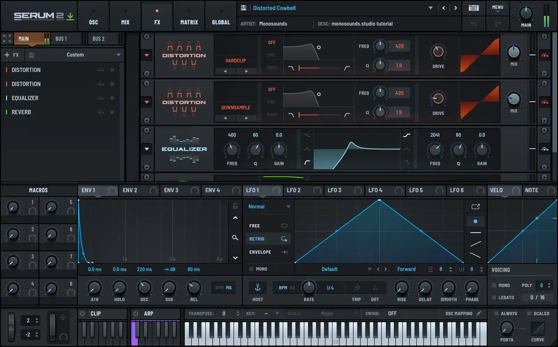Toggle the CLIP power button
Viewport: 558px width, 347px height.
click(82, 314)
